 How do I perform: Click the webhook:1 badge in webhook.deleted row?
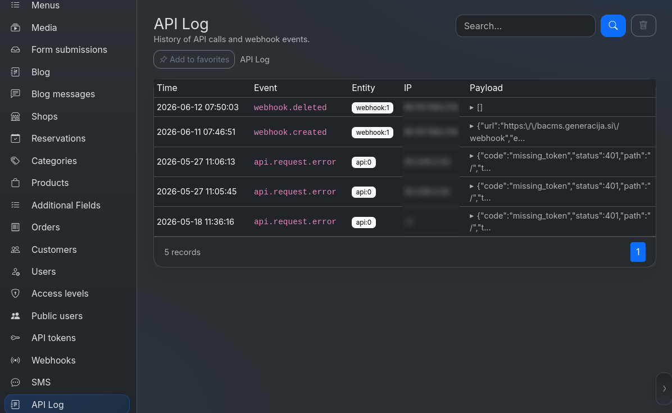373,107
